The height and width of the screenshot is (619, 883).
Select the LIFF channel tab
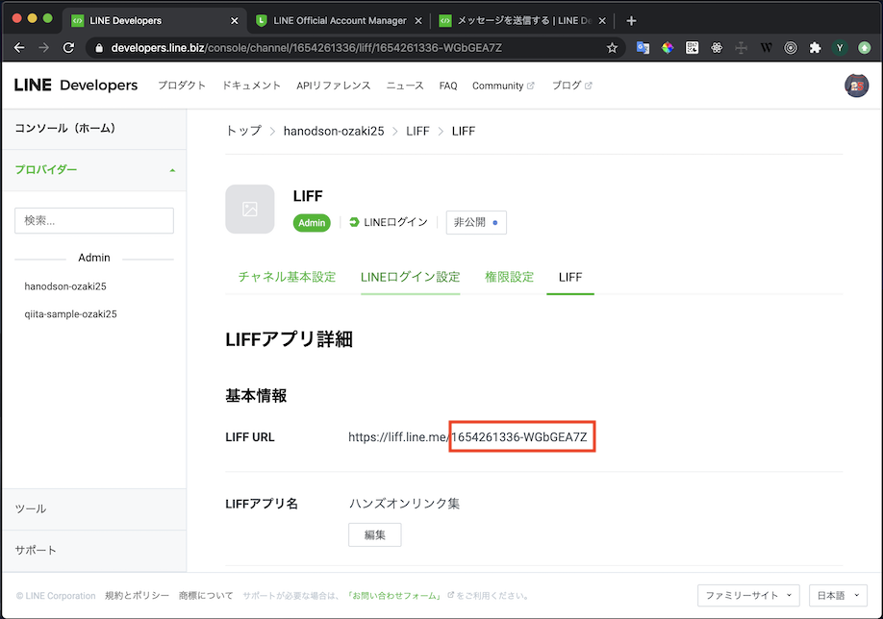pos(570,277)
